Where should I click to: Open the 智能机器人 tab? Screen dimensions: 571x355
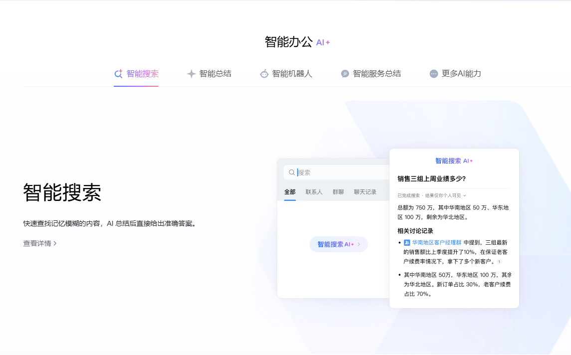(286, 74)
